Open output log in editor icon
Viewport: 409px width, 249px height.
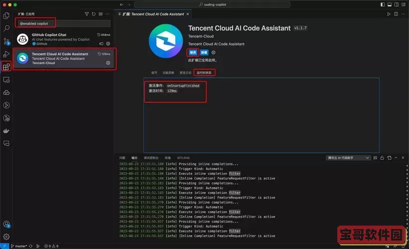coord(389,158)
